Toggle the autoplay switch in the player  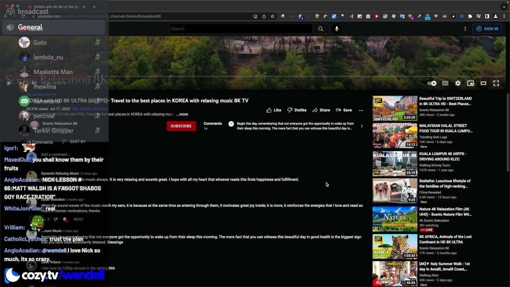432,83
